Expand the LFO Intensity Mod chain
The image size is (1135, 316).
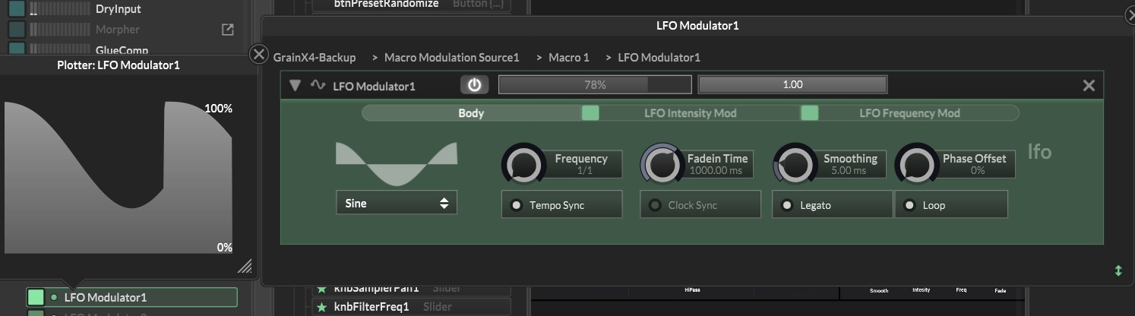[690, 113]
